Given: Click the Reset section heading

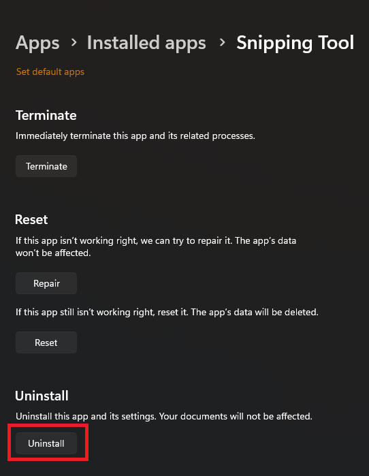Looking at the screenshot, I should point(31,219).
